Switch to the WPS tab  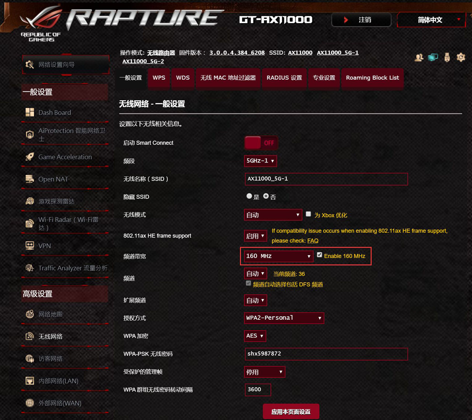pos(159,78)
